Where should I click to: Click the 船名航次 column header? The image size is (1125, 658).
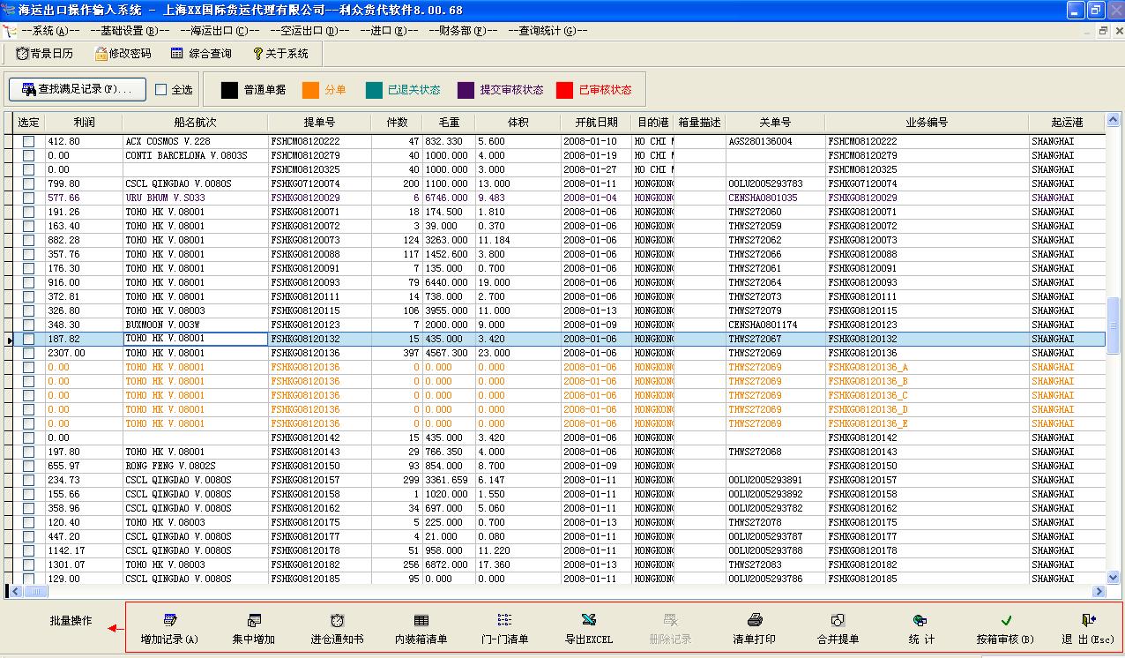(195, 123)
